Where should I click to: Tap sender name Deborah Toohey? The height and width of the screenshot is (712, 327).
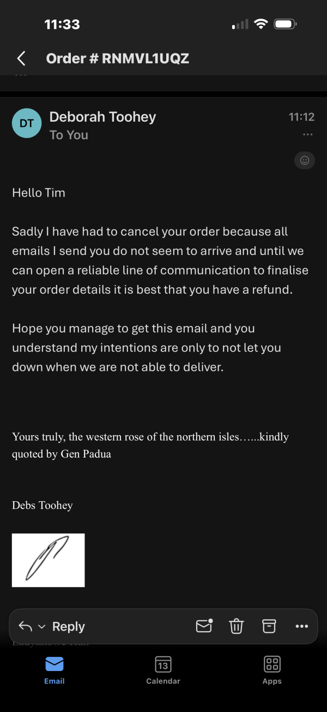(x=102, y=116)
